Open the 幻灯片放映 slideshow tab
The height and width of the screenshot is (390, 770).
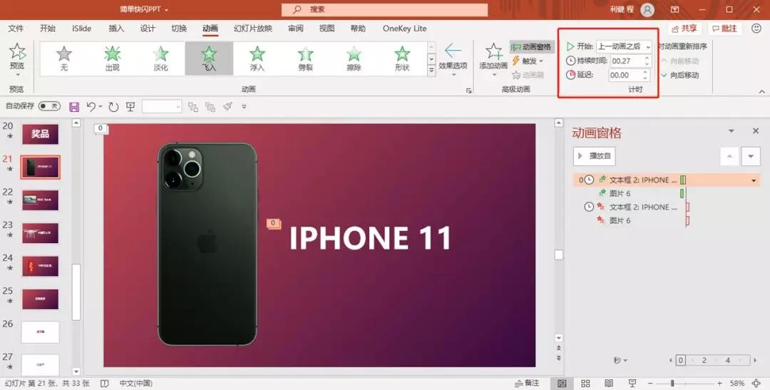tap(253, 29)
